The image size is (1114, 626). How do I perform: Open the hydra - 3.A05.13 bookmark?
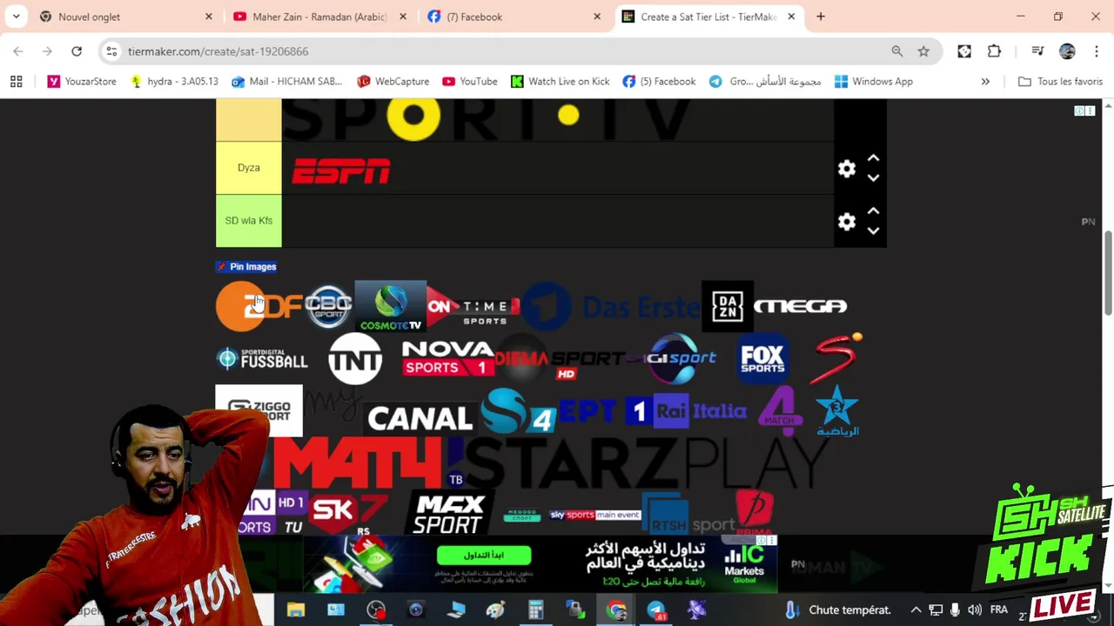tap(174, 82)
